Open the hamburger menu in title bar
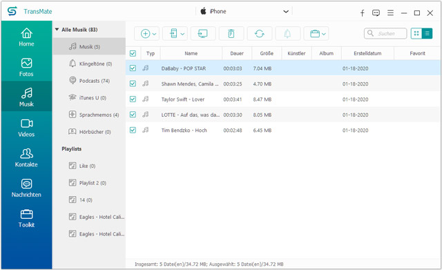Screen dimensions: 442x270 [x=390, y=12]
